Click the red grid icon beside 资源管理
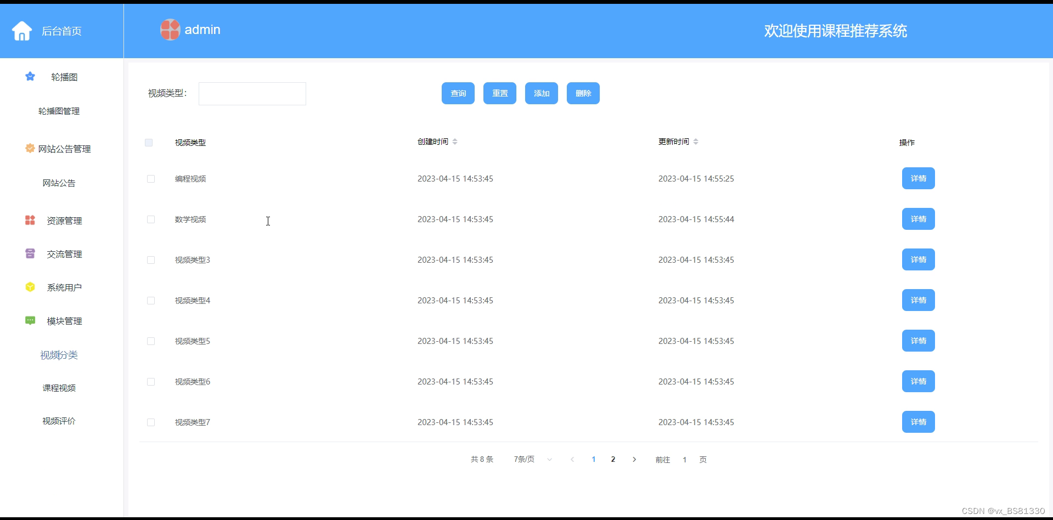 point(30,220)
